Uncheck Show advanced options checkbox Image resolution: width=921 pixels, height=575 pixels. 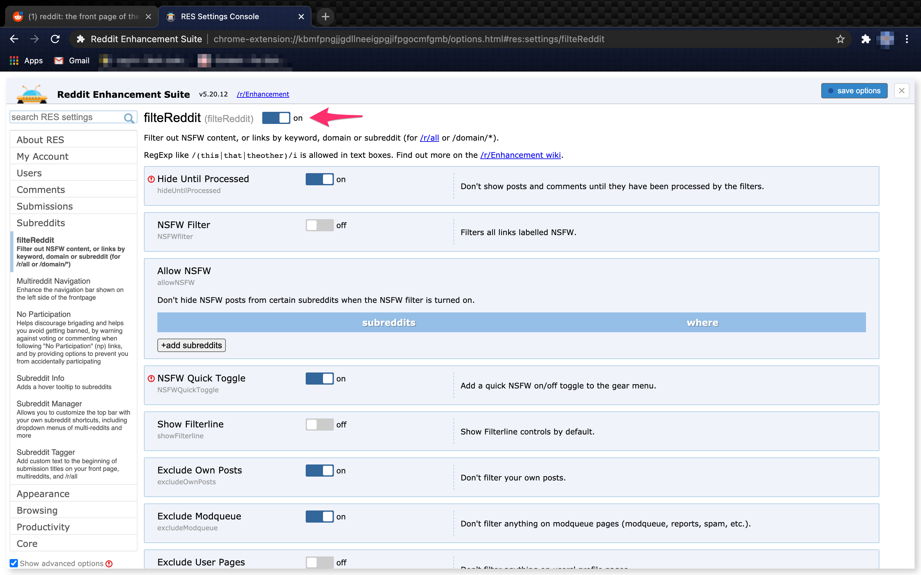coord(14,563)
